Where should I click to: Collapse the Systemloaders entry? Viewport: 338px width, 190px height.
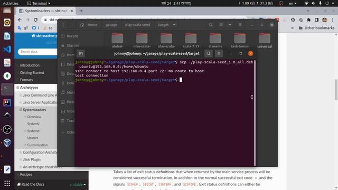click(21, 110)
